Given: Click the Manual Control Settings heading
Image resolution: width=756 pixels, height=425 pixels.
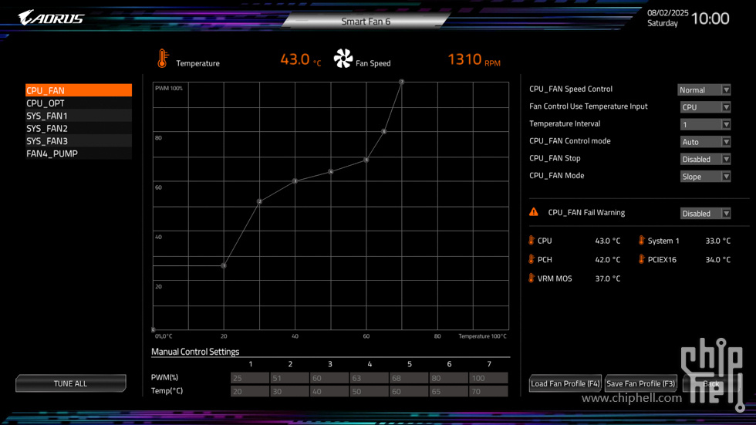Looking at the screenshot, I should click(x=195, y=351).
